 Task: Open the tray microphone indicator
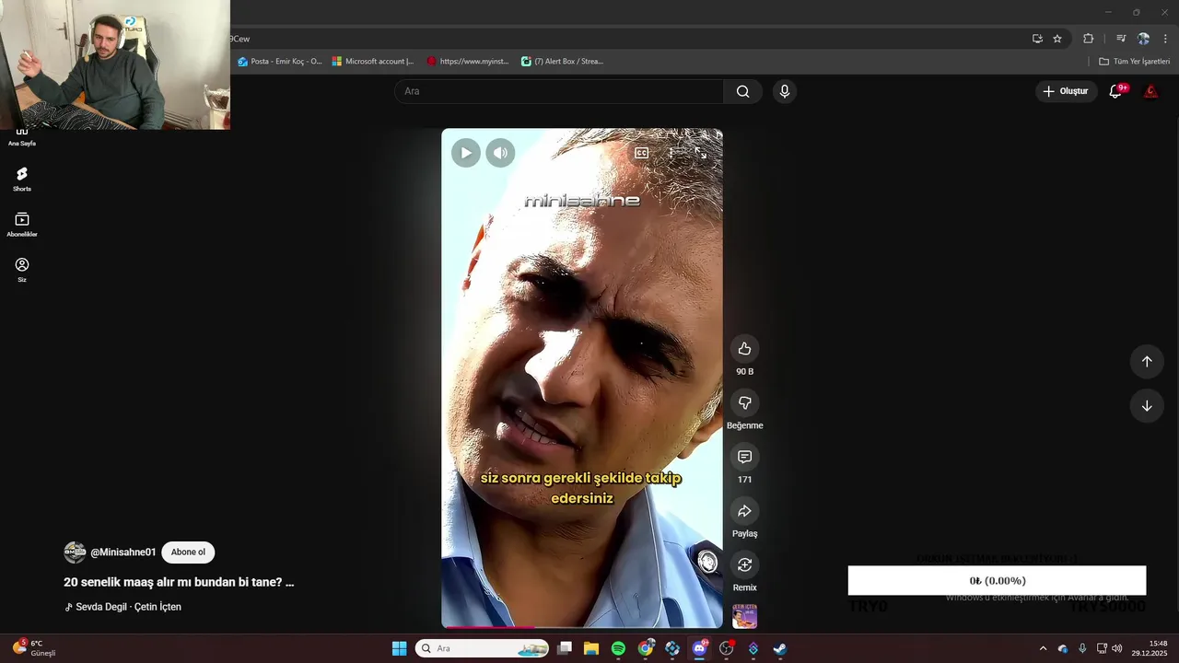(x=1082, y=648)
